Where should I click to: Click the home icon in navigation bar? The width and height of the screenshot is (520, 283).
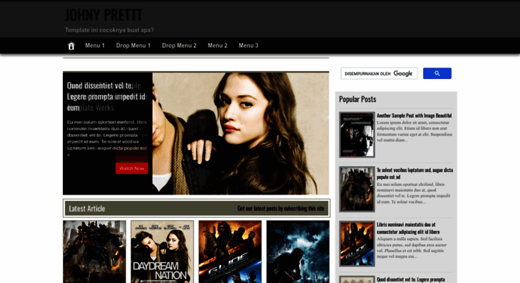click(71, 45)
